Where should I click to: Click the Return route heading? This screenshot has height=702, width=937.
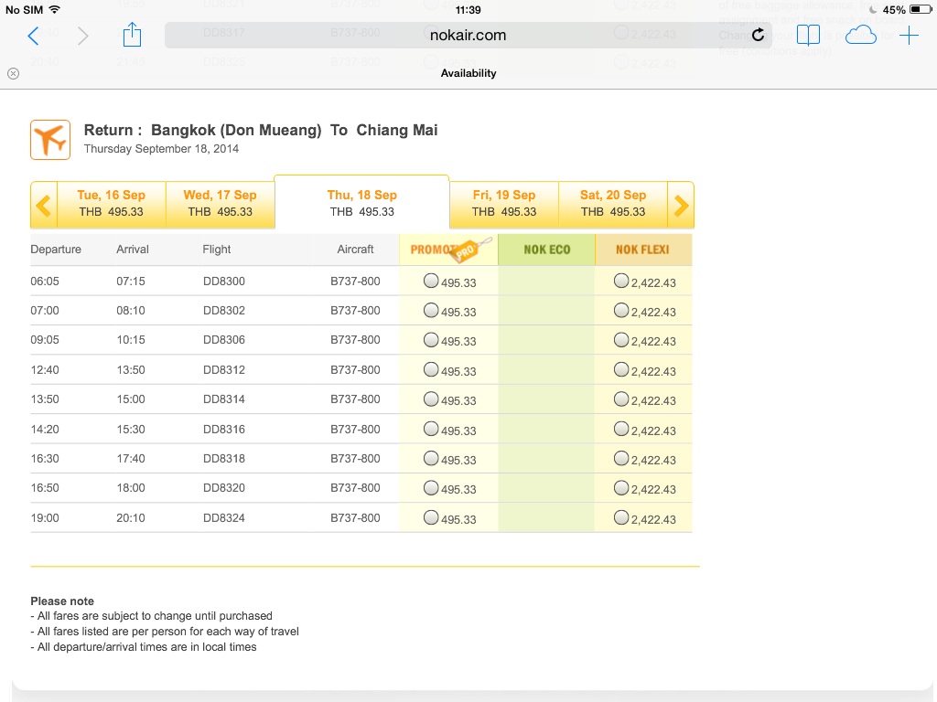coord(261,130)
